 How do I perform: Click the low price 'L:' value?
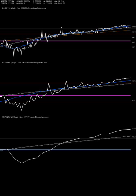48,3
